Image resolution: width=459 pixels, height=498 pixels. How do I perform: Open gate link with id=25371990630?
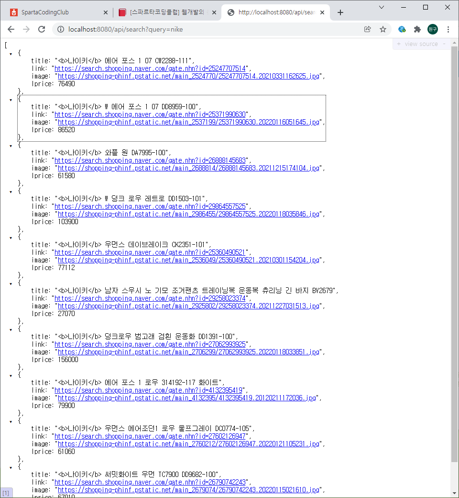tap(150, 114)
